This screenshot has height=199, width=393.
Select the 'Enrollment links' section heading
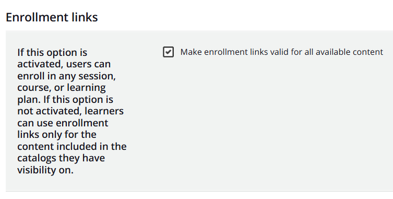tap(52, 17)
